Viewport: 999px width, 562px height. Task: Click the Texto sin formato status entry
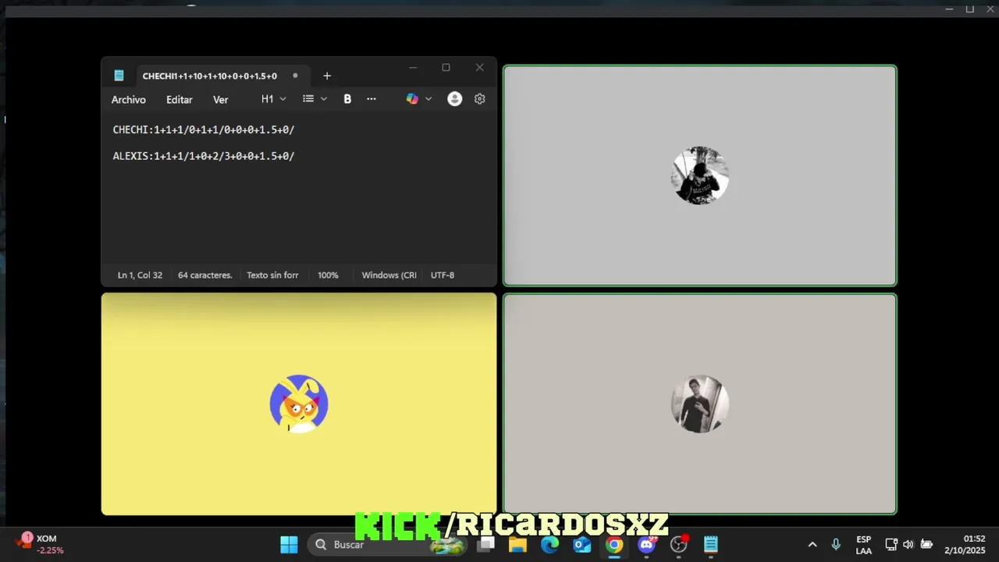click(x=272, y=275)
